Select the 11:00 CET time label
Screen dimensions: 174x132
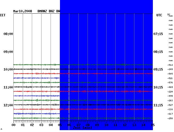pyautogui.click(x=8, y=87)
